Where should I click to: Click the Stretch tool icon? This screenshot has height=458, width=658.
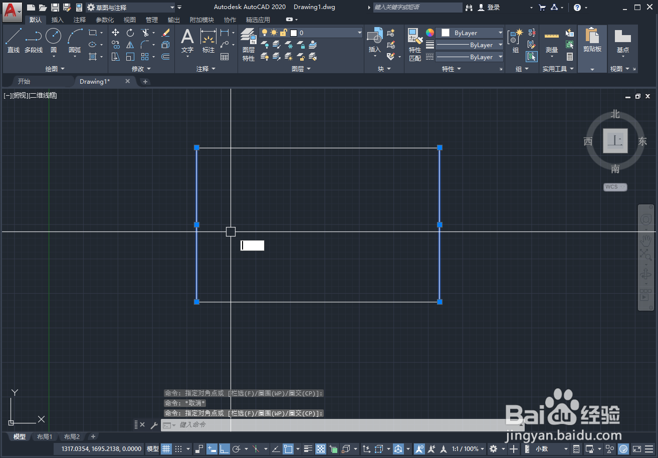[x=116, y=57]
